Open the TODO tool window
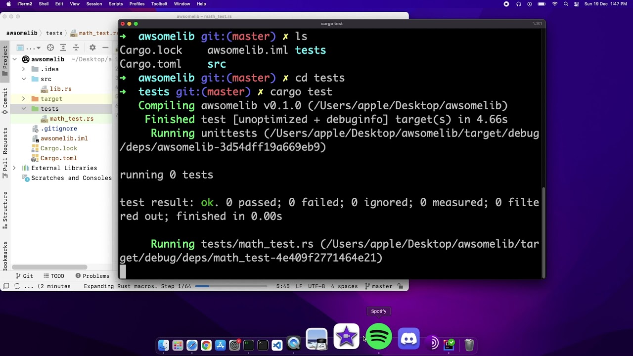 coord(53,276)
